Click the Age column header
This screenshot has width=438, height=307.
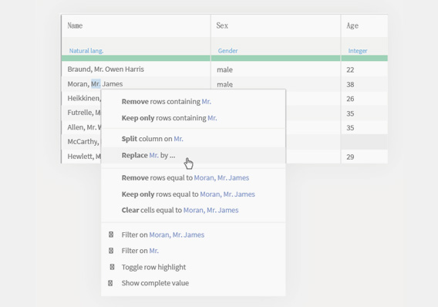coord(365,25)
